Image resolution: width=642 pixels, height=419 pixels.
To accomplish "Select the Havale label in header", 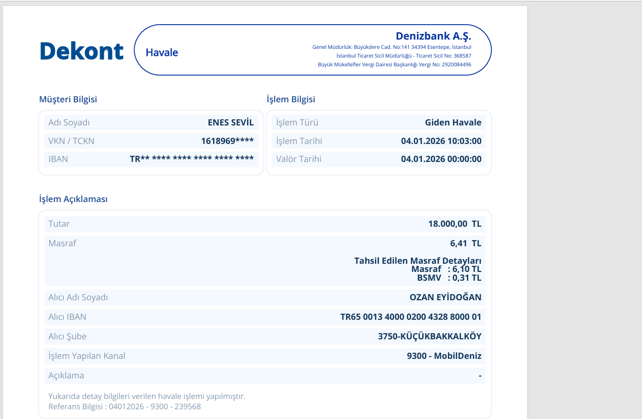I will pyautogui.click(x=162, y=52).
